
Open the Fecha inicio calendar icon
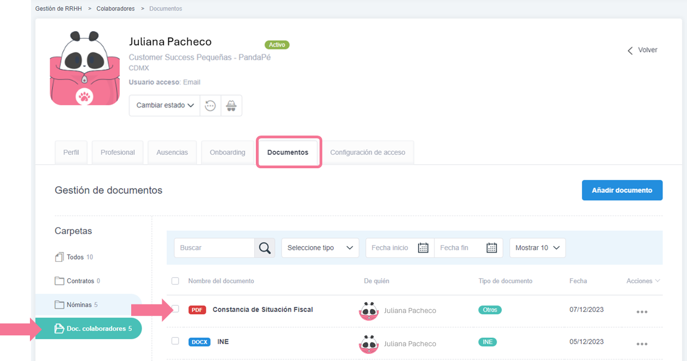pos(423,248)
